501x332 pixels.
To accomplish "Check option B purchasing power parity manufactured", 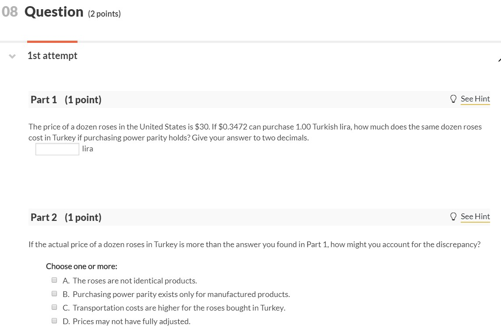I will pos(54,294).
